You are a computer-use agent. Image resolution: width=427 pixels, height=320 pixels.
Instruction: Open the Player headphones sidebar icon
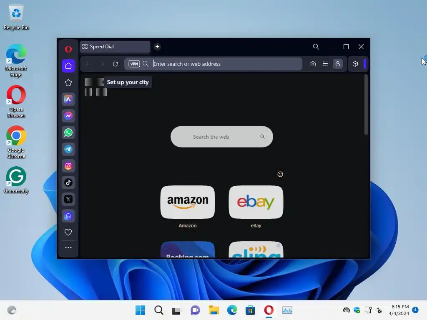(68, 216)
